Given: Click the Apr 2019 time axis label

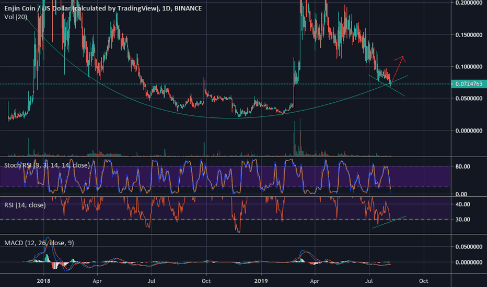Looking at the screenshot, I should [x=315, y=281].
